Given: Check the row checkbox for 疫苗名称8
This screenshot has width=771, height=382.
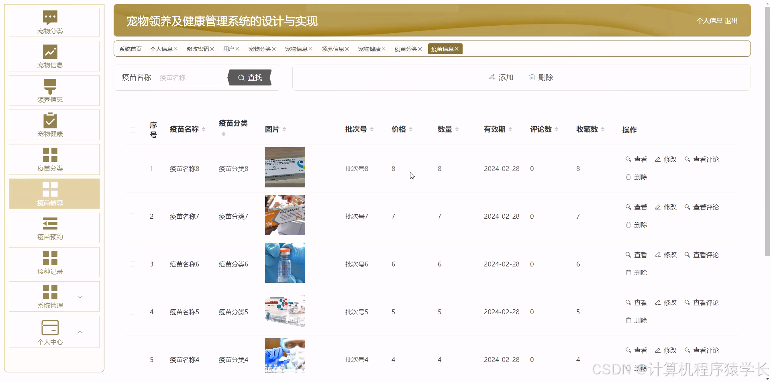Looking at the screenshot, I should [133, 169].
